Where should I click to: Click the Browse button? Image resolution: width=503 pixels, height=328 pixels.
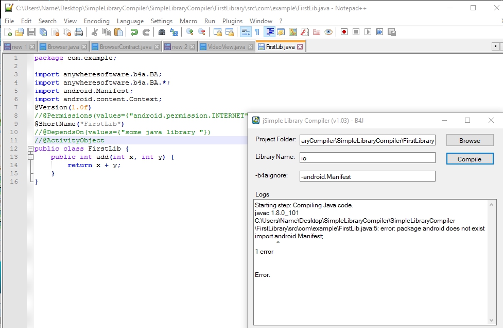click(470, 140)
